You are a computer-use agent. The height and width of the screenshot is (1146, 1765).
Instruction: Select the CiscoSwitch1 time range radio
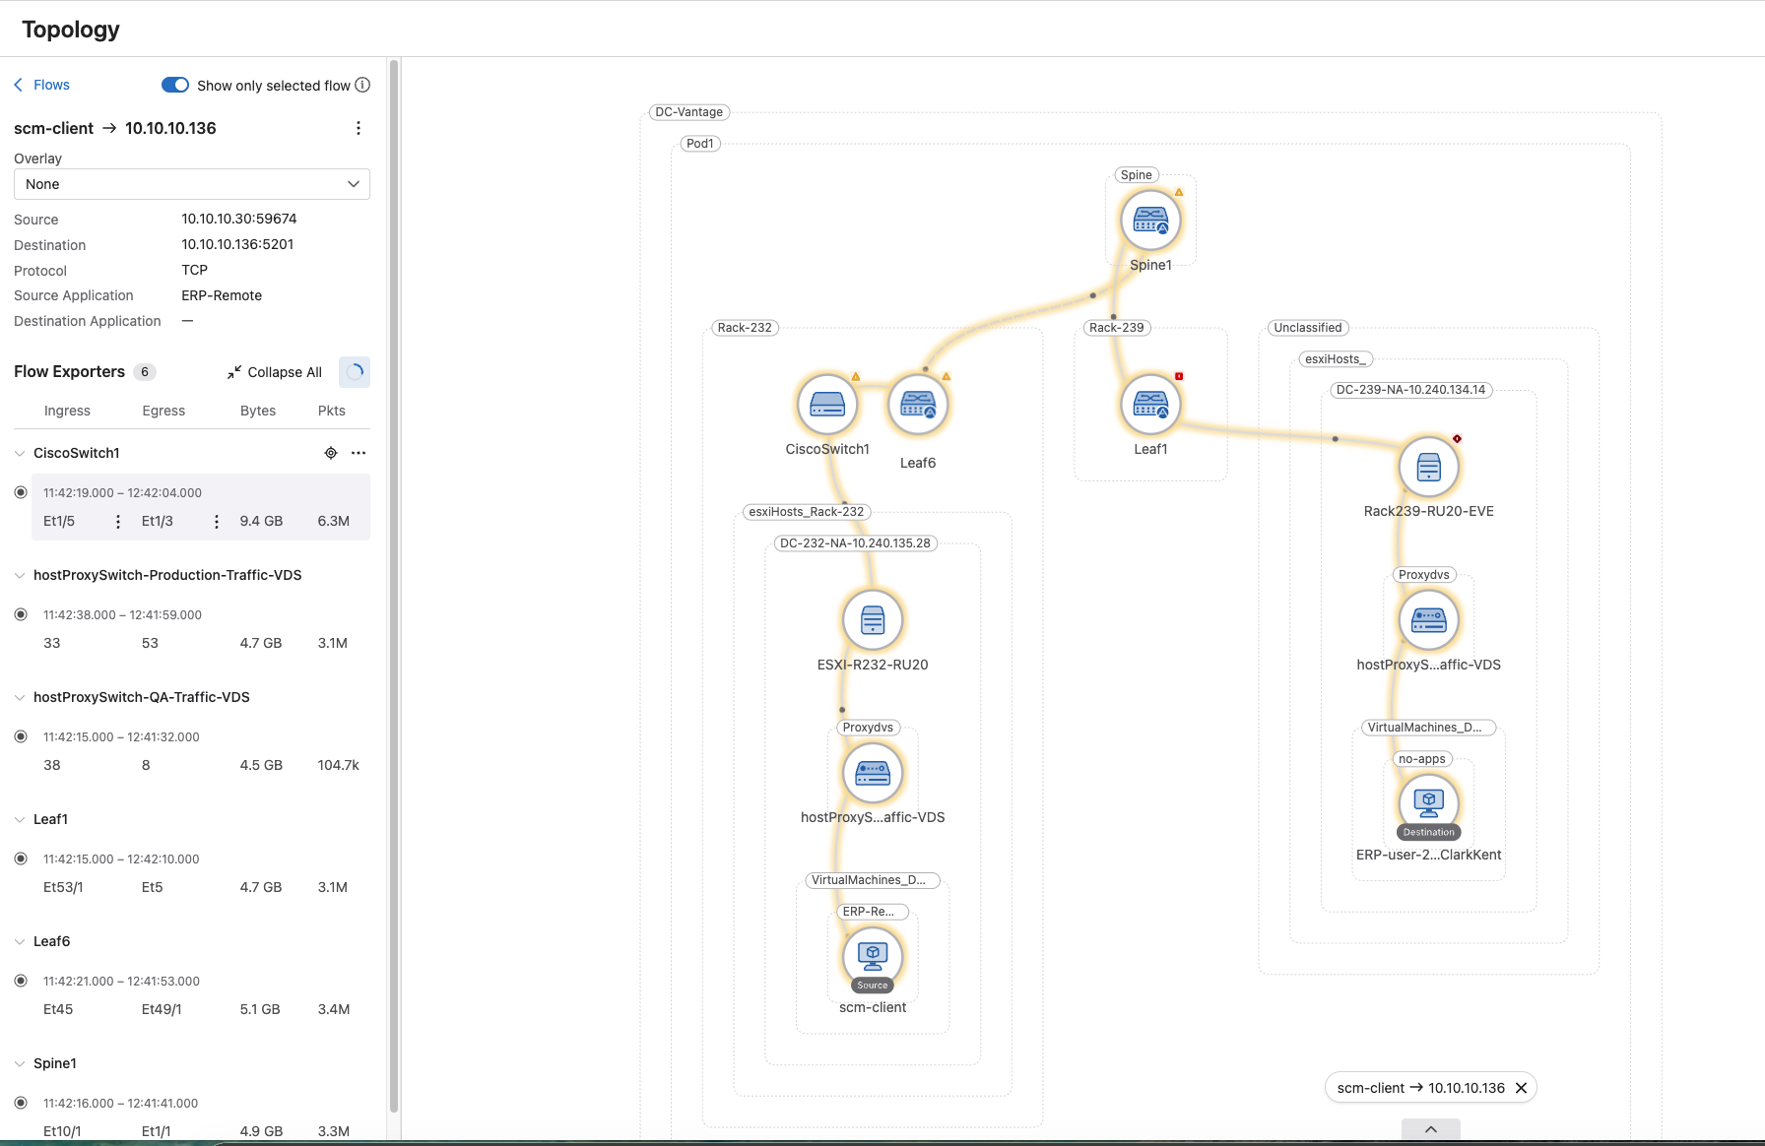pos(21,492)
